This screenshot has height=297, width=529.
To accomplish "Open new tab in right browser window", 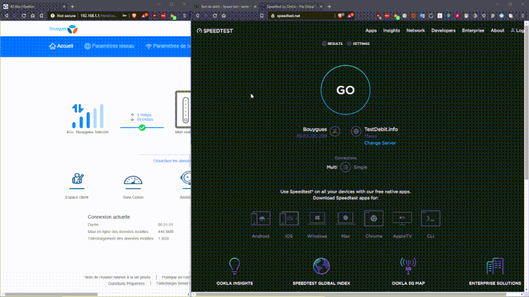I will point(329,7).
